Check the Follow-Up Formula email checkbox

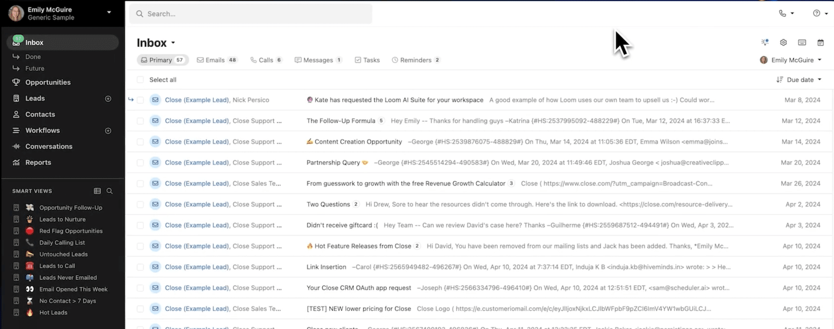(x=140, y=121)
